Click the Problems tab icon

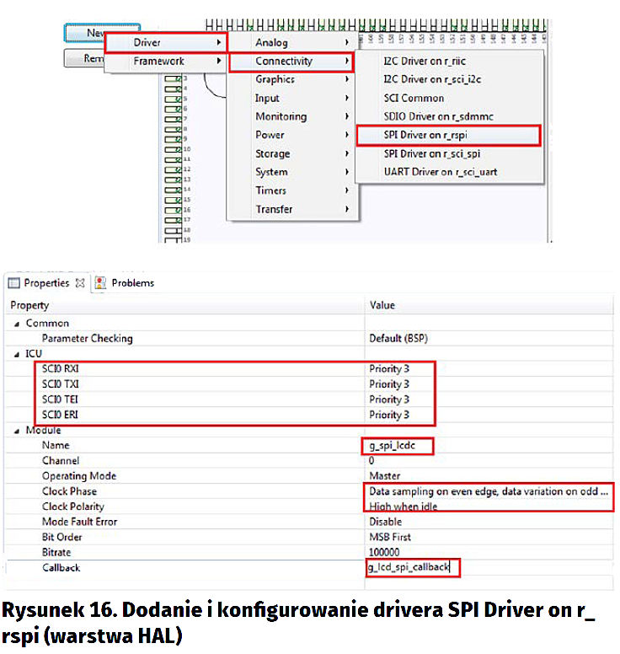101,283
